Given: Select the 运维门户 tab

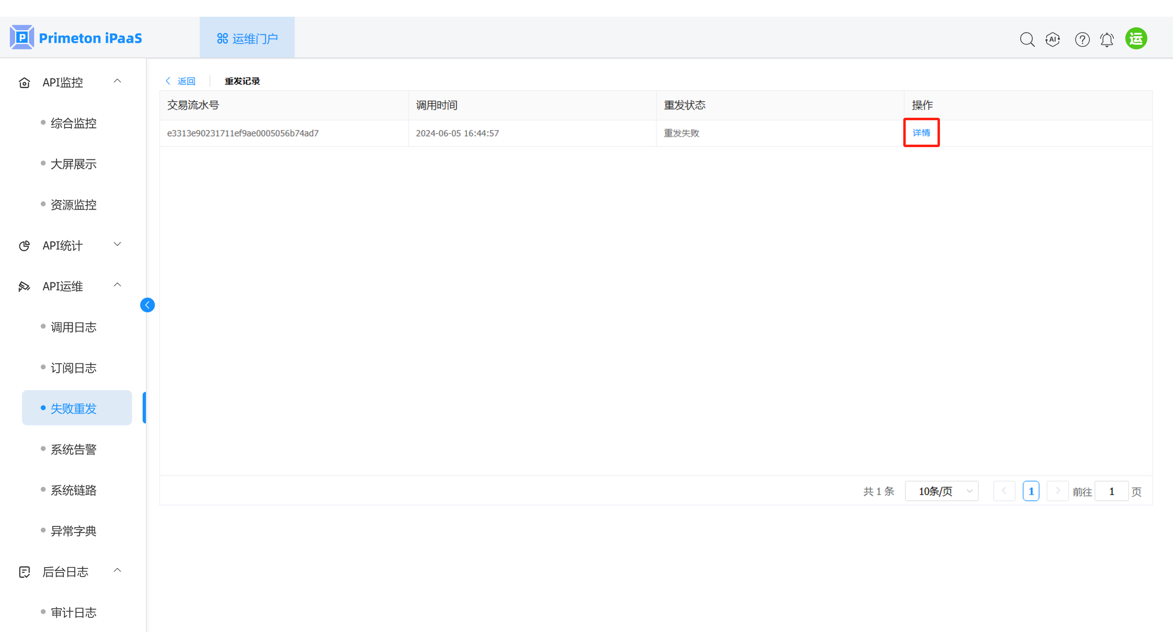Looking at the screenshot, I should (x=247, y=39).
